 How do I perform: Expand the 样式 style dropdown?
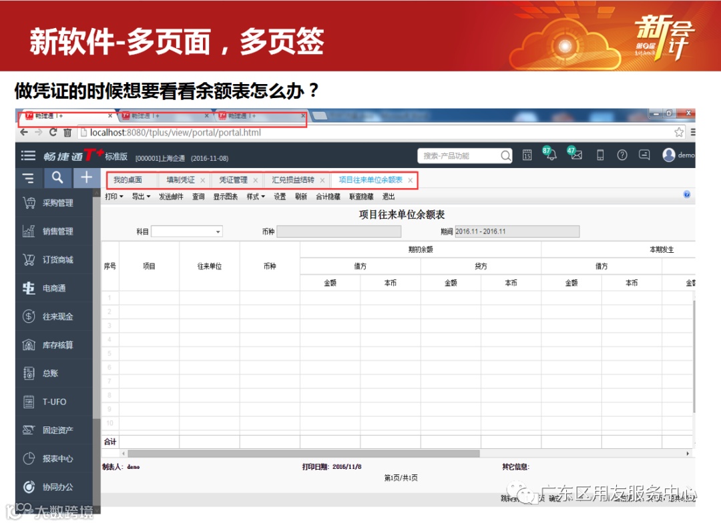point(256,197)
